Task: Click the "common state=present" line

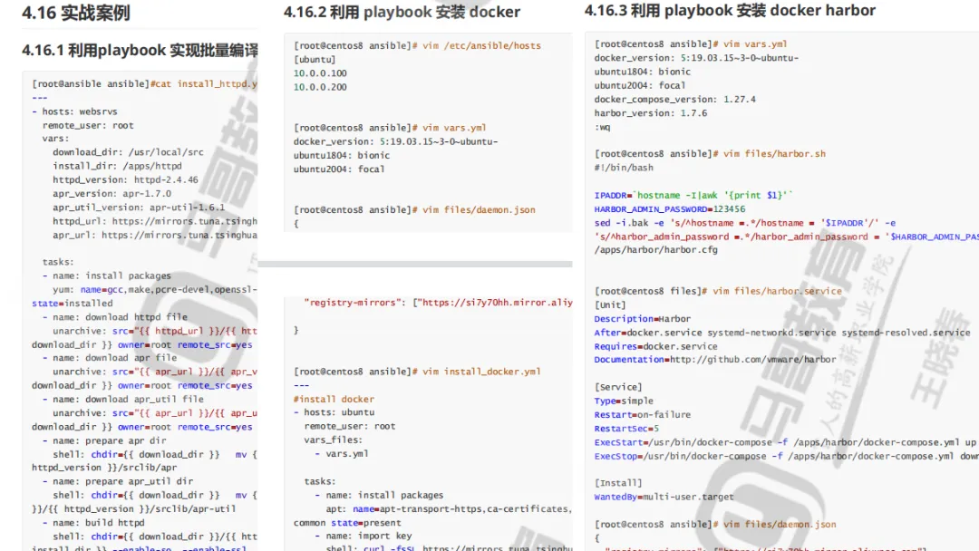Action: (347, 523)
